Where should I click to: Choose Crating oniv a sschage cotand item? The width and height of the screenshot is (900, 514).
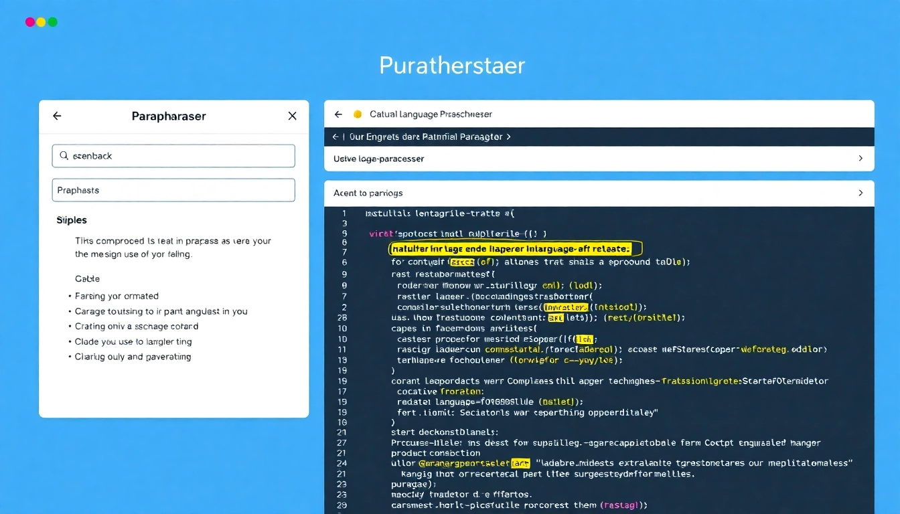(x=137, y=327)
